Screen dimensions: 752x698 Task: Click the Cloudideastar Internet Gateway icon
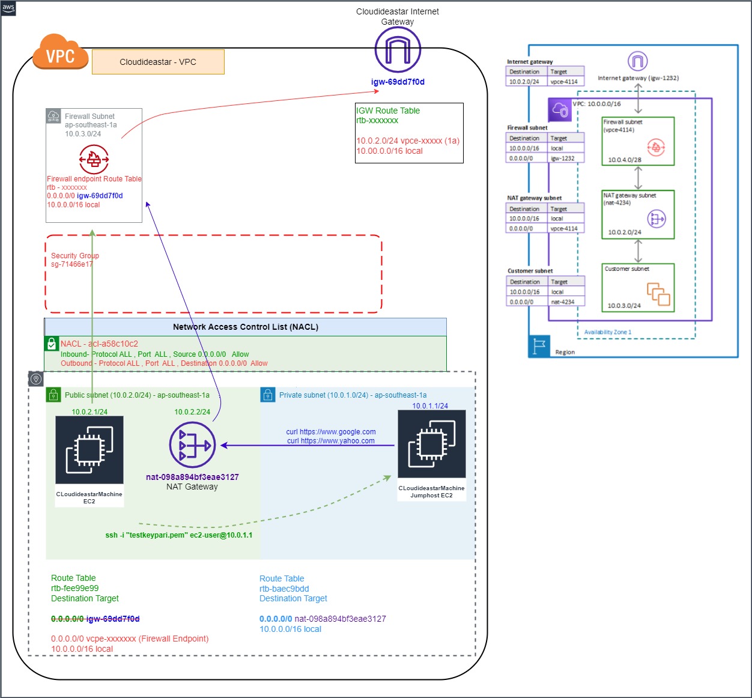398,49
